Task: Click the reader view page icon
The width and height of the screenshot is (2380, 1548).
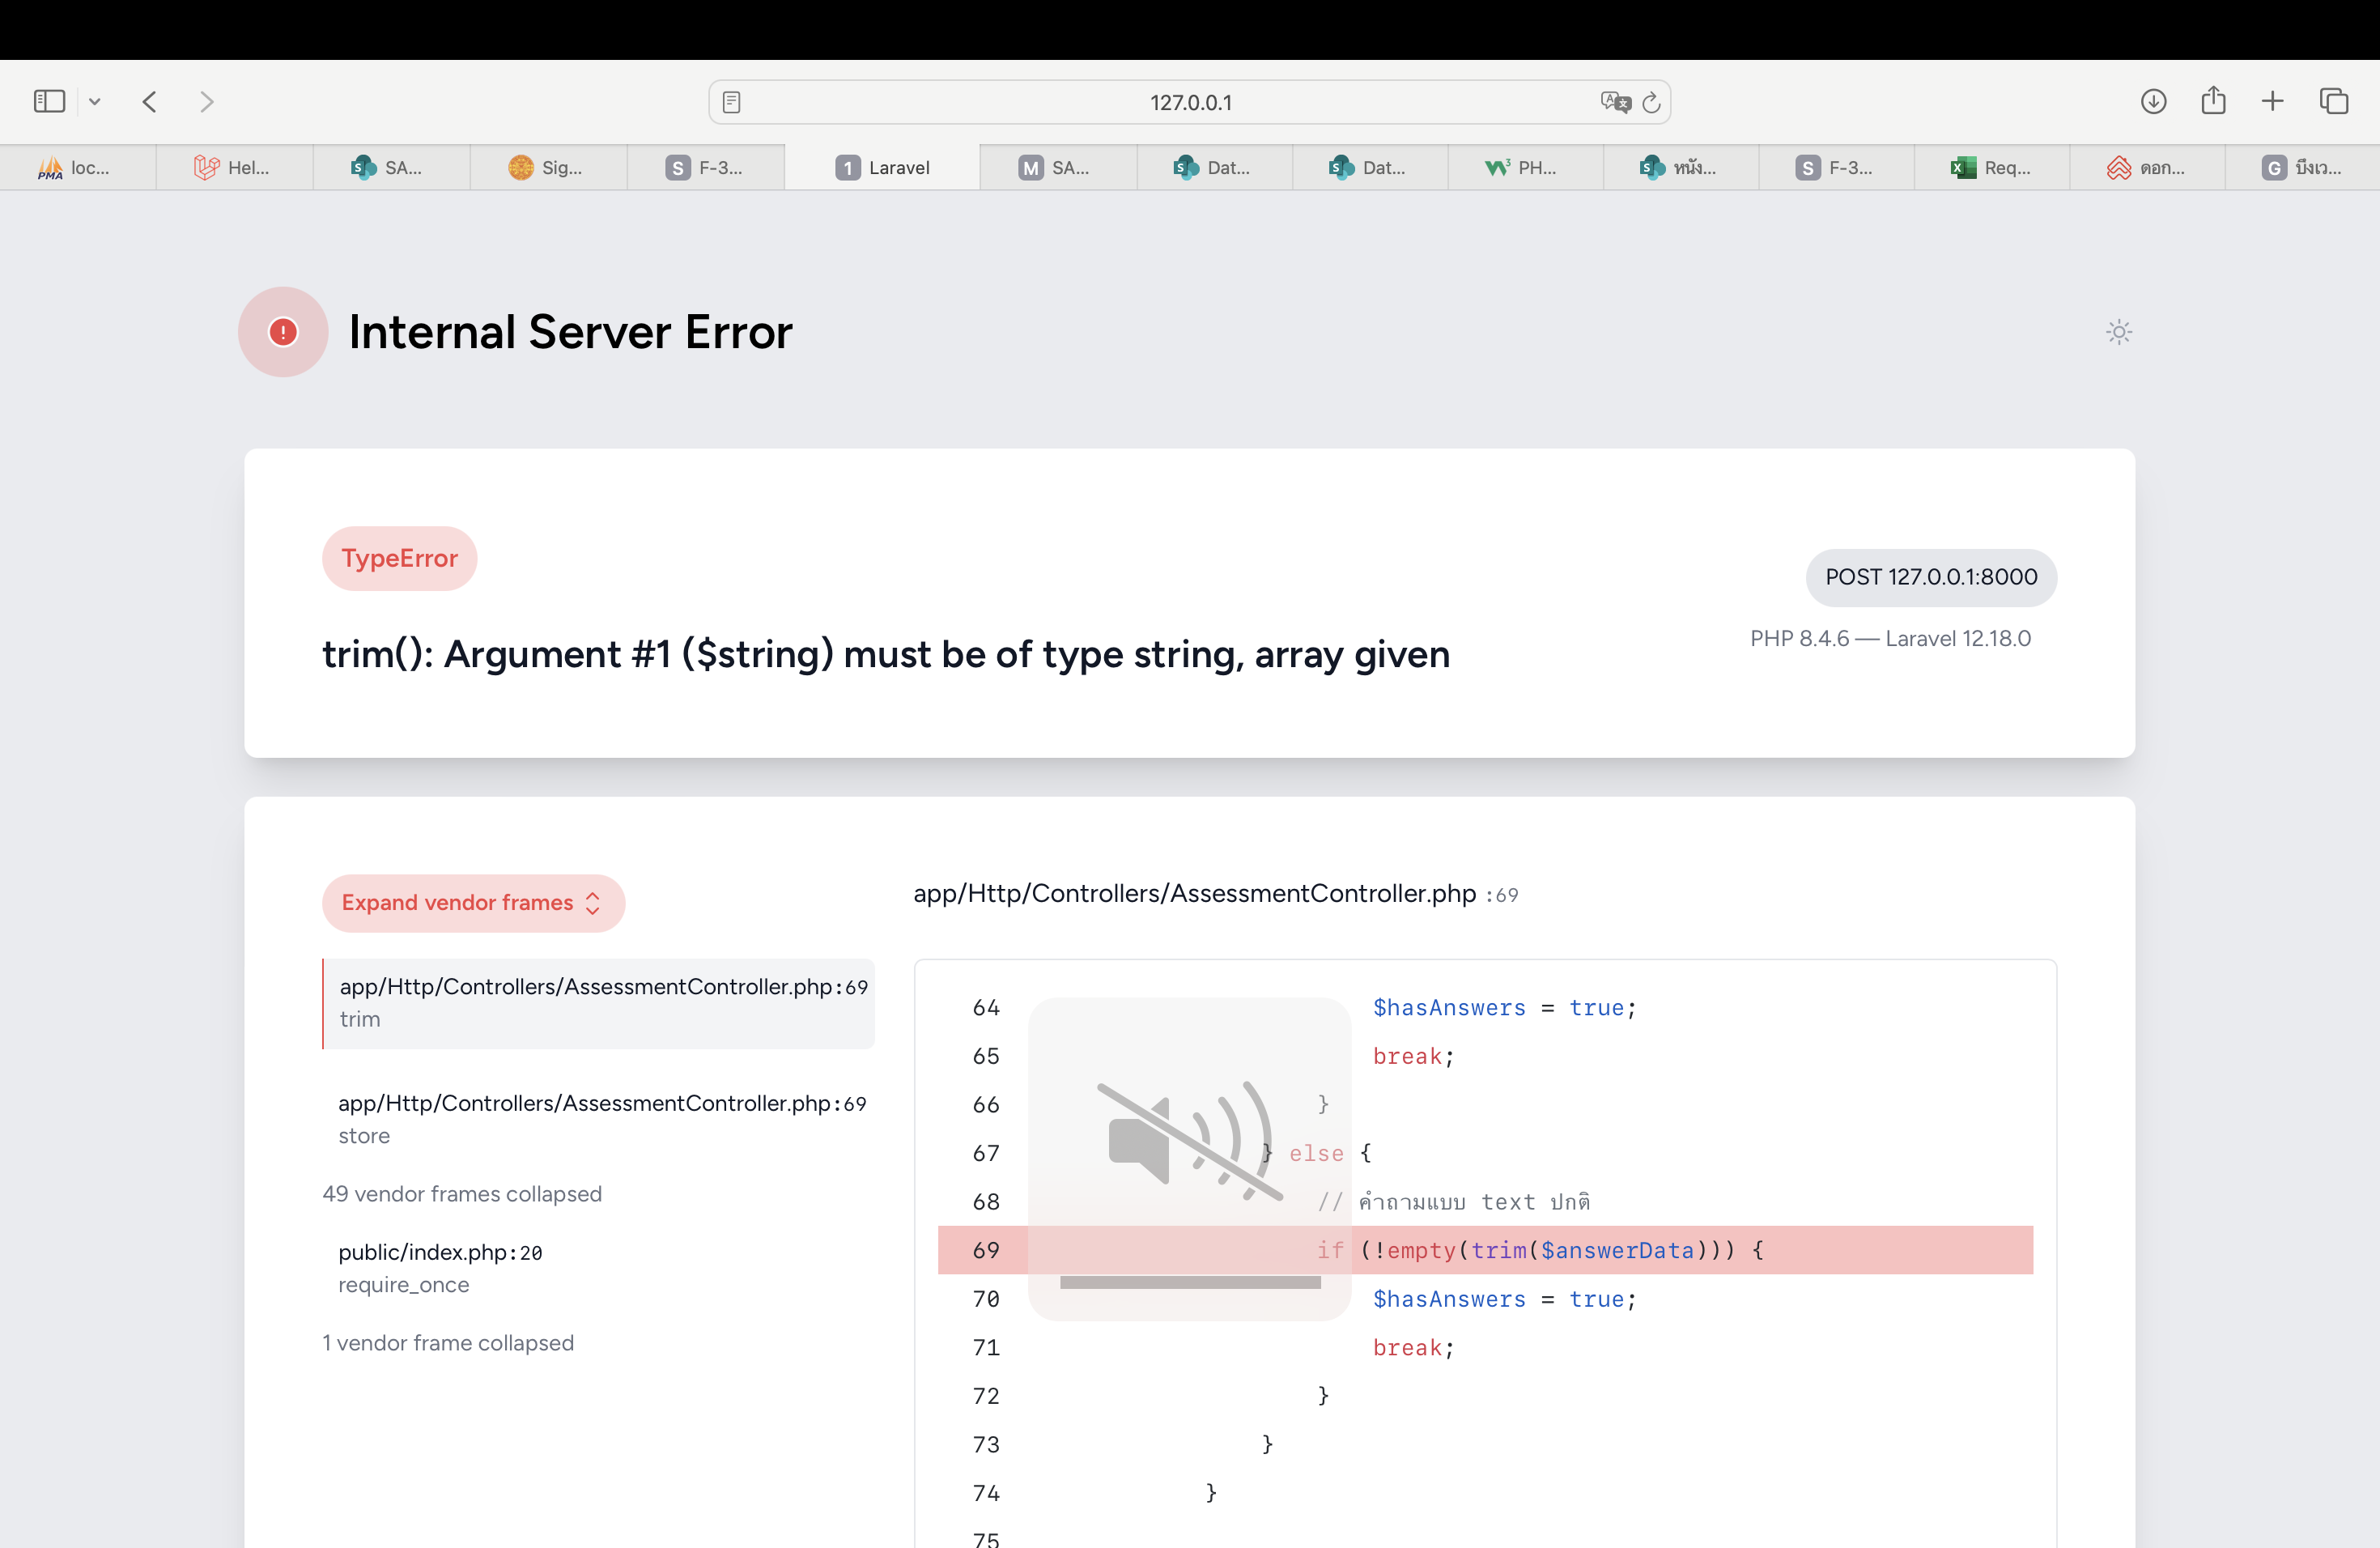Action: point(731,102)
